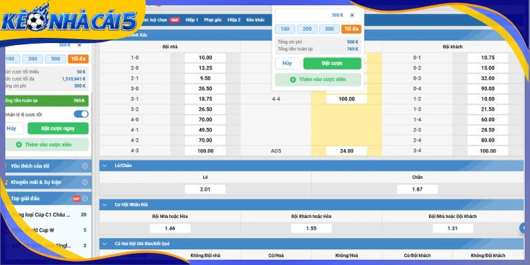Click plus icon on sidebar Thêm vào cược xiên
This screenshot has width=530, height=265.
click(x=19, y=144)
